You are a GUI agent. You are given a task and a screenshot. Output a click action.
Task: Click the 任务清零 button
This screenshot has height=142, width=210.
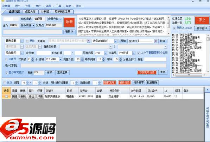coord(139,82)
